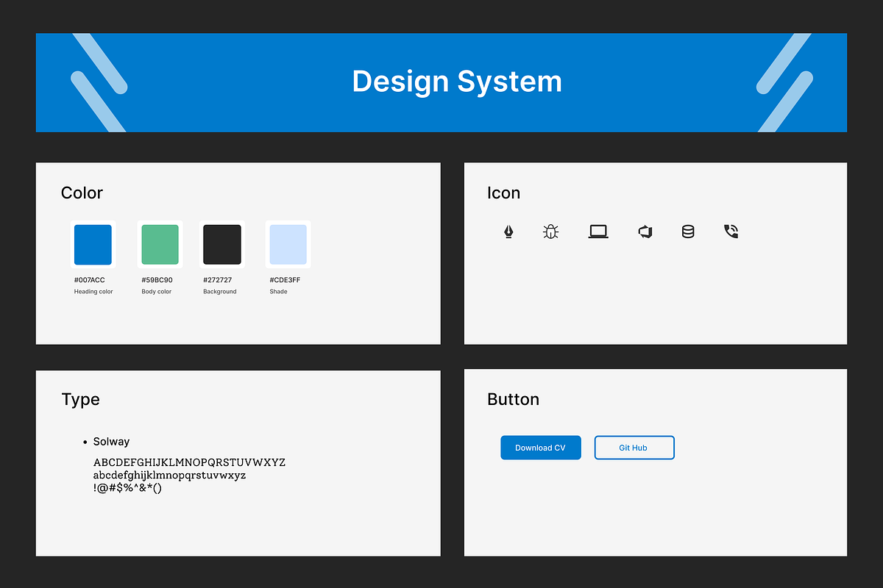Screen dimensions: 883x588
Task: Click the Heading color label
Action: (x=93, y=292)
